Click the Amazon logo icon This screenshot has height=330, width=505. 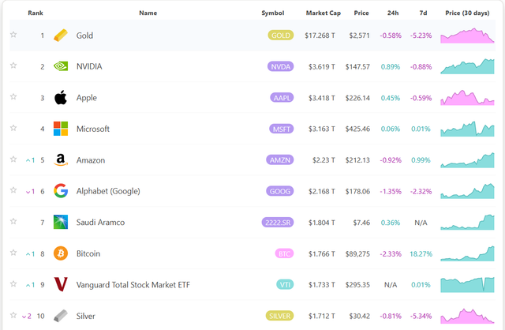pos(61,159)
